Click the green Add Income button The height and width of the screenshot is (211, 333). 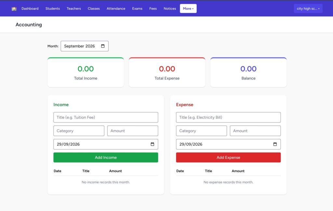point(106,157)
